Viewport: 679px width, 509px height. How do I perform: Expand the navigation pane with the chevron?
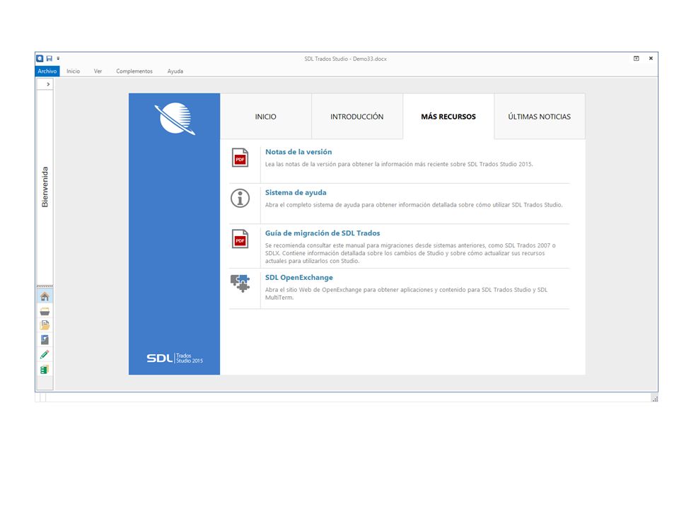click(48, 84)
